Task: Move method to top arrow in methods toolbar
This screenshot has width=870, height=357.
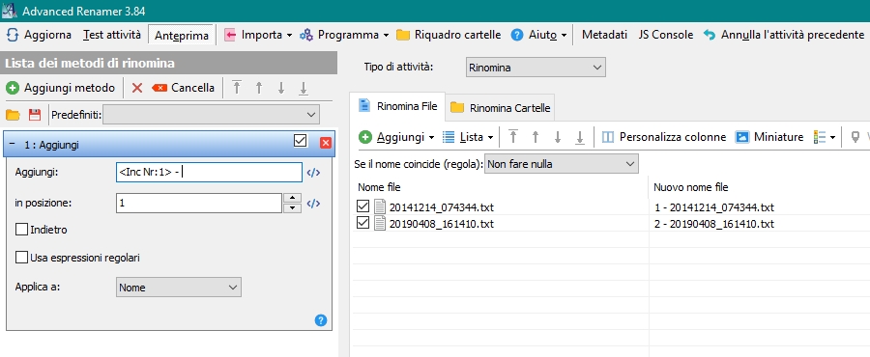Action: tap(237, 88)
